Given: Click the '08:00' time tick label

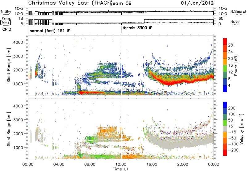Looking at the screenshot, I should click(x=90, y=165).
